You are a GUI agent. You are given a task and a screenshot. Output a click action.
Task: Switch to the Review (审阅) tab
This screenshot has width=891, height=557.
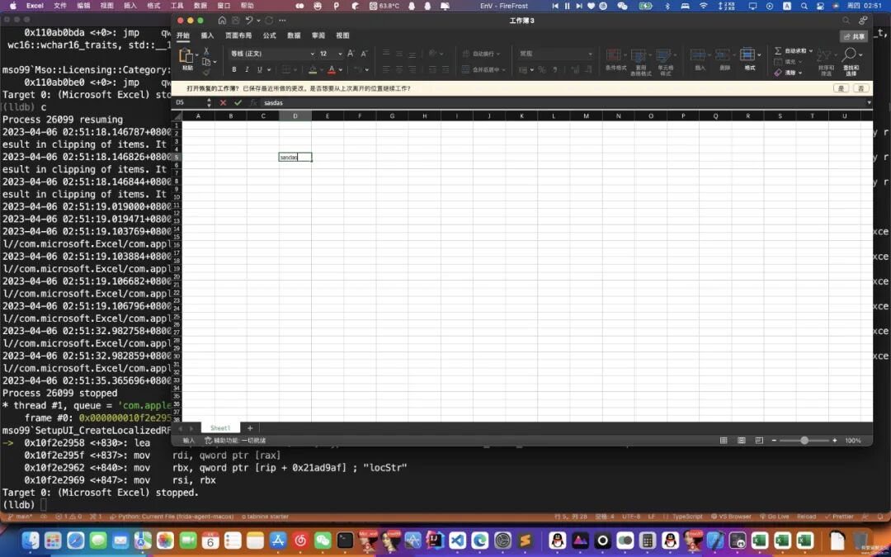pos(318,35)
